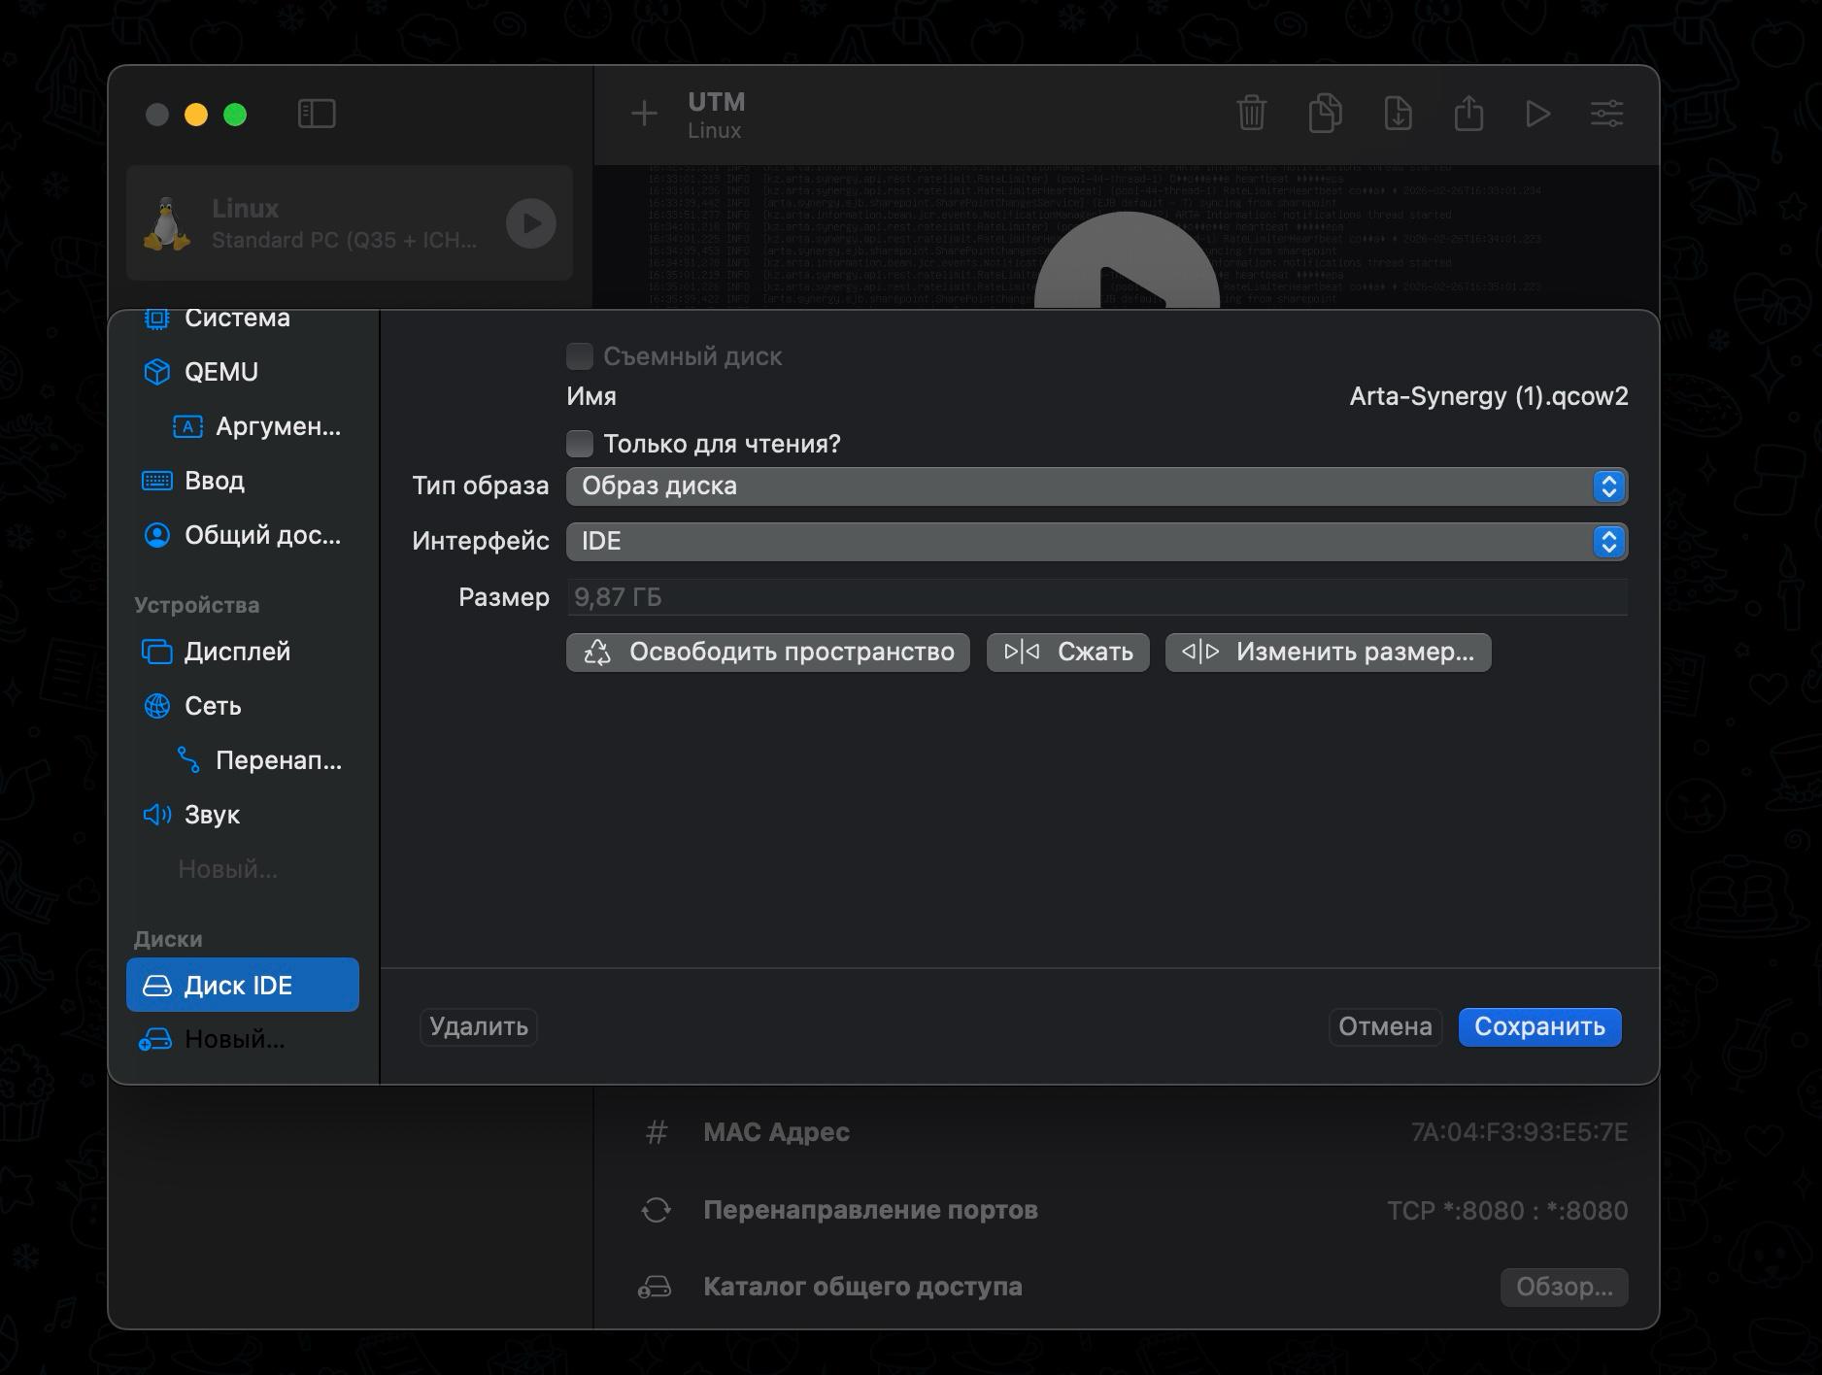Open VM settings sliders icon in the toolbar
This screenshot has height=1375, width=1822.
click(x=1606, y=114)
